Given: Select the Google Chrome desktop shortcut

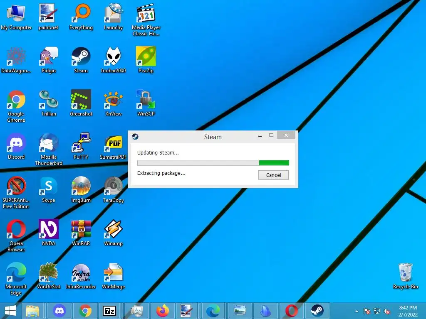Looking at the screenshot, I should coord(16,106).
